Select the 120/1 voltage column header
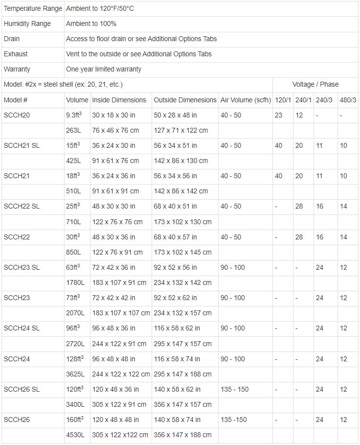Screen dimensions: 360x445 tap(283, 100)
